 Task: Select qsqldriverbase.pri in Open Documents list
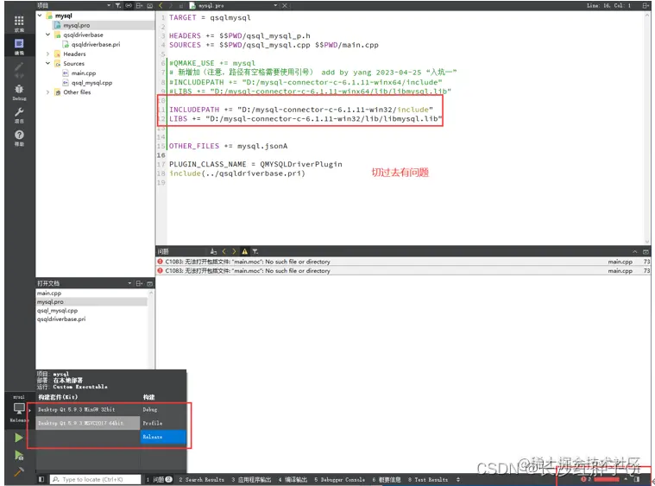tap(61, 319)
